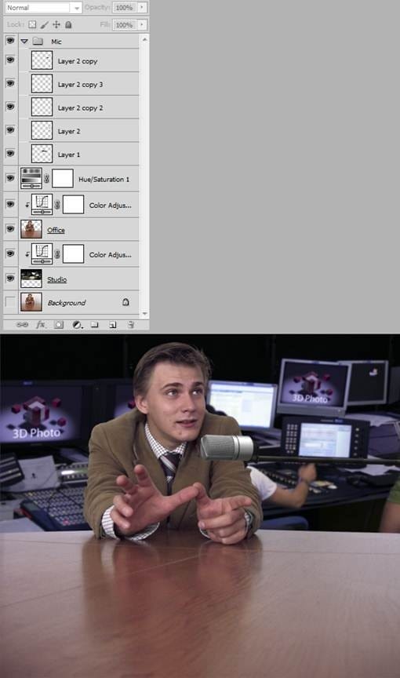Select Layer 2 copy 3
The image size is (400, 678).
(84, 84)
